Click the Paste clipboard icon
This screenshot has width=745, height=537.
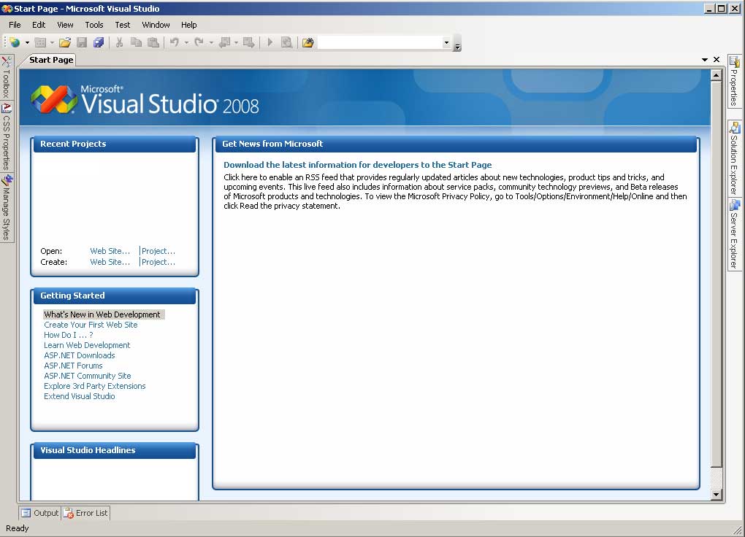pyautogui.click(x=153, y=43)
